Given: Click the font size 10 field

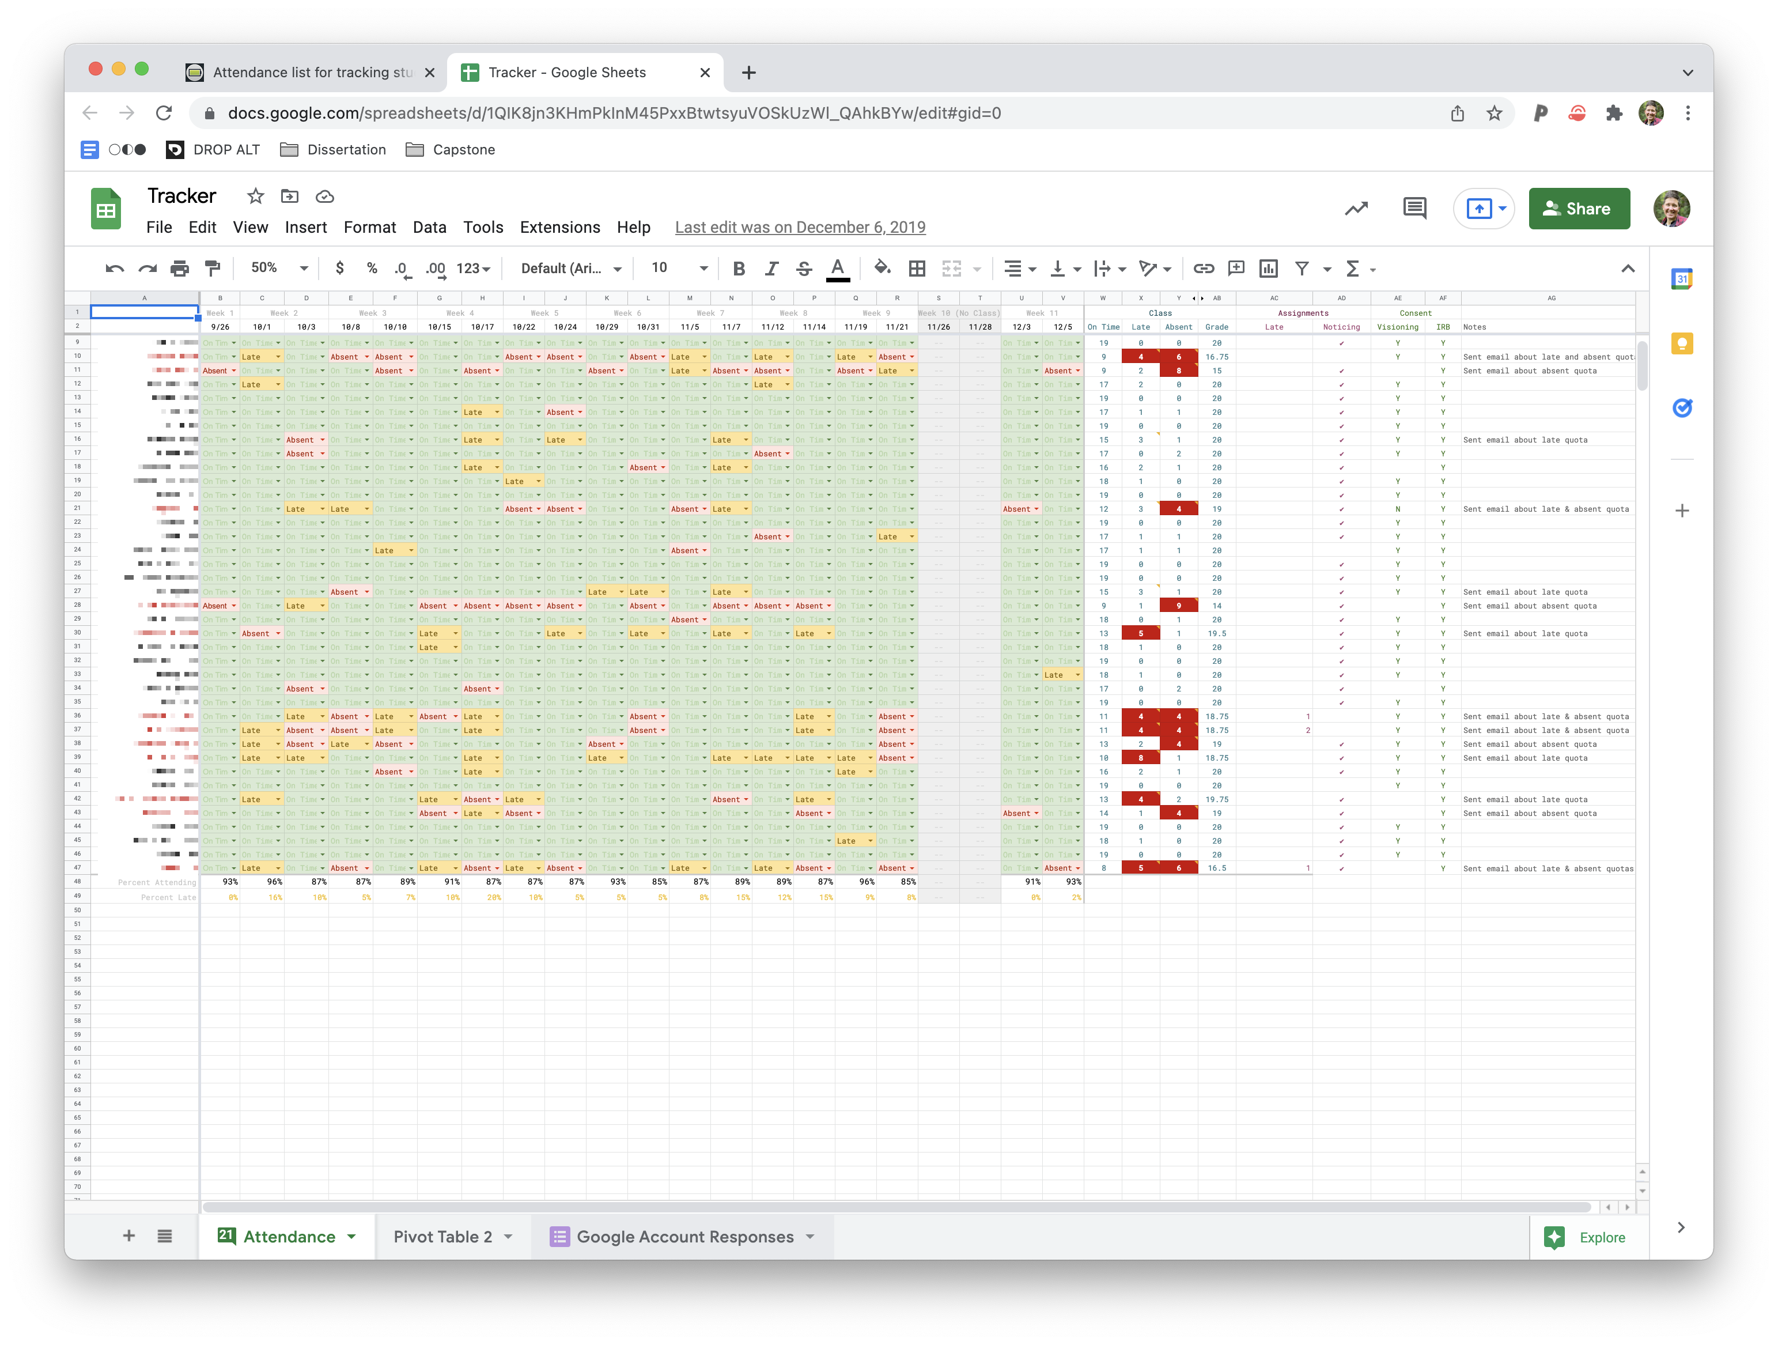Looking at the screenshot, I should click(660, 269).
